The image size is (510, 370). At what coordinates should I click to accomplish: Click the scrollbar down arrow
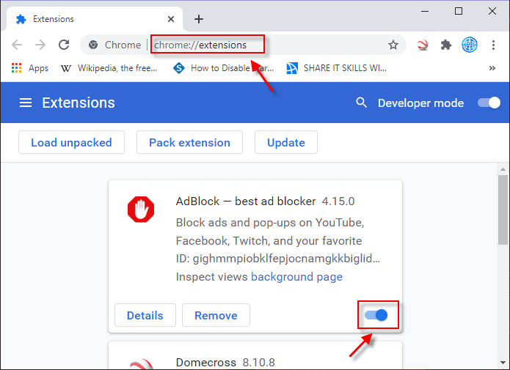click(503, 362)
